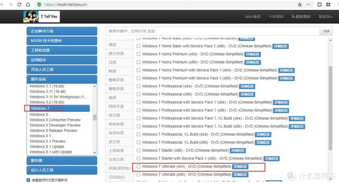Switch to the 德语 language tab
This screenshot has width=339, height=184.
[x=119, y=45]
